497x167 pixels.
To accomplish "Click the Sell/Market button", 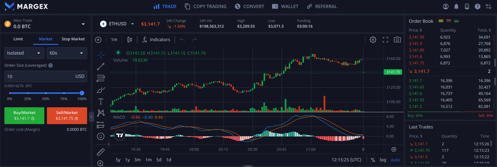I will click(67, 116).
